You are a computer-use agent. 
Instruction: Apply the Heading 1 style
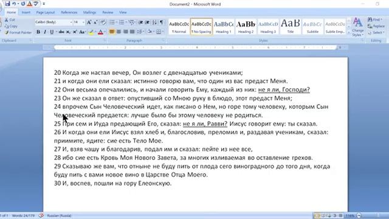224,27
